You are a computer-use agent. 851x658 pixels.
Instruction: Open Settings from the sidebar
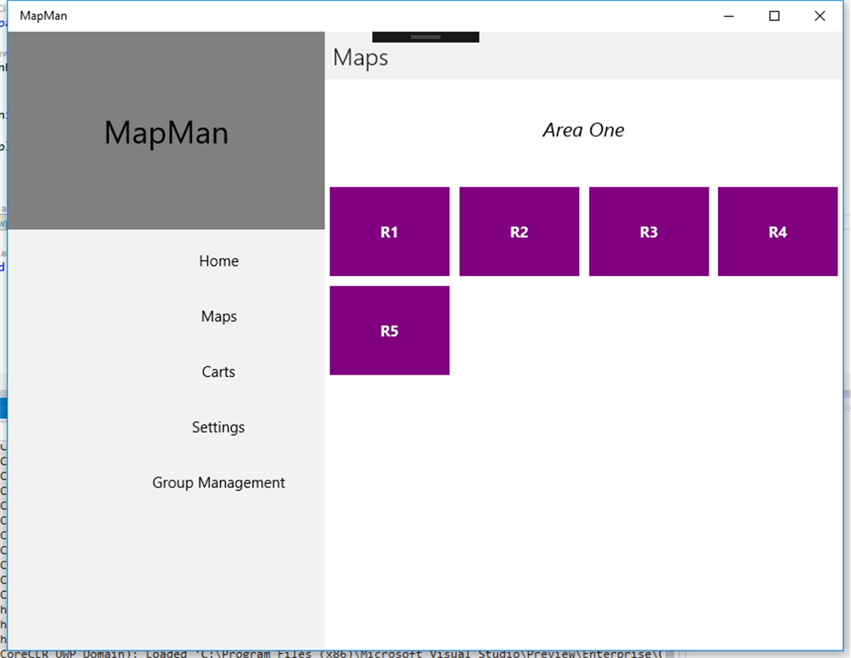218,427
